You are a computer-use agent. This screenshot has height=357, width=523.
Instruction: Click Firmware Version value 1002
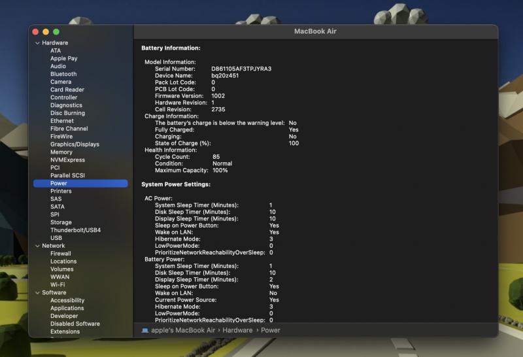(x=218, y=95)
